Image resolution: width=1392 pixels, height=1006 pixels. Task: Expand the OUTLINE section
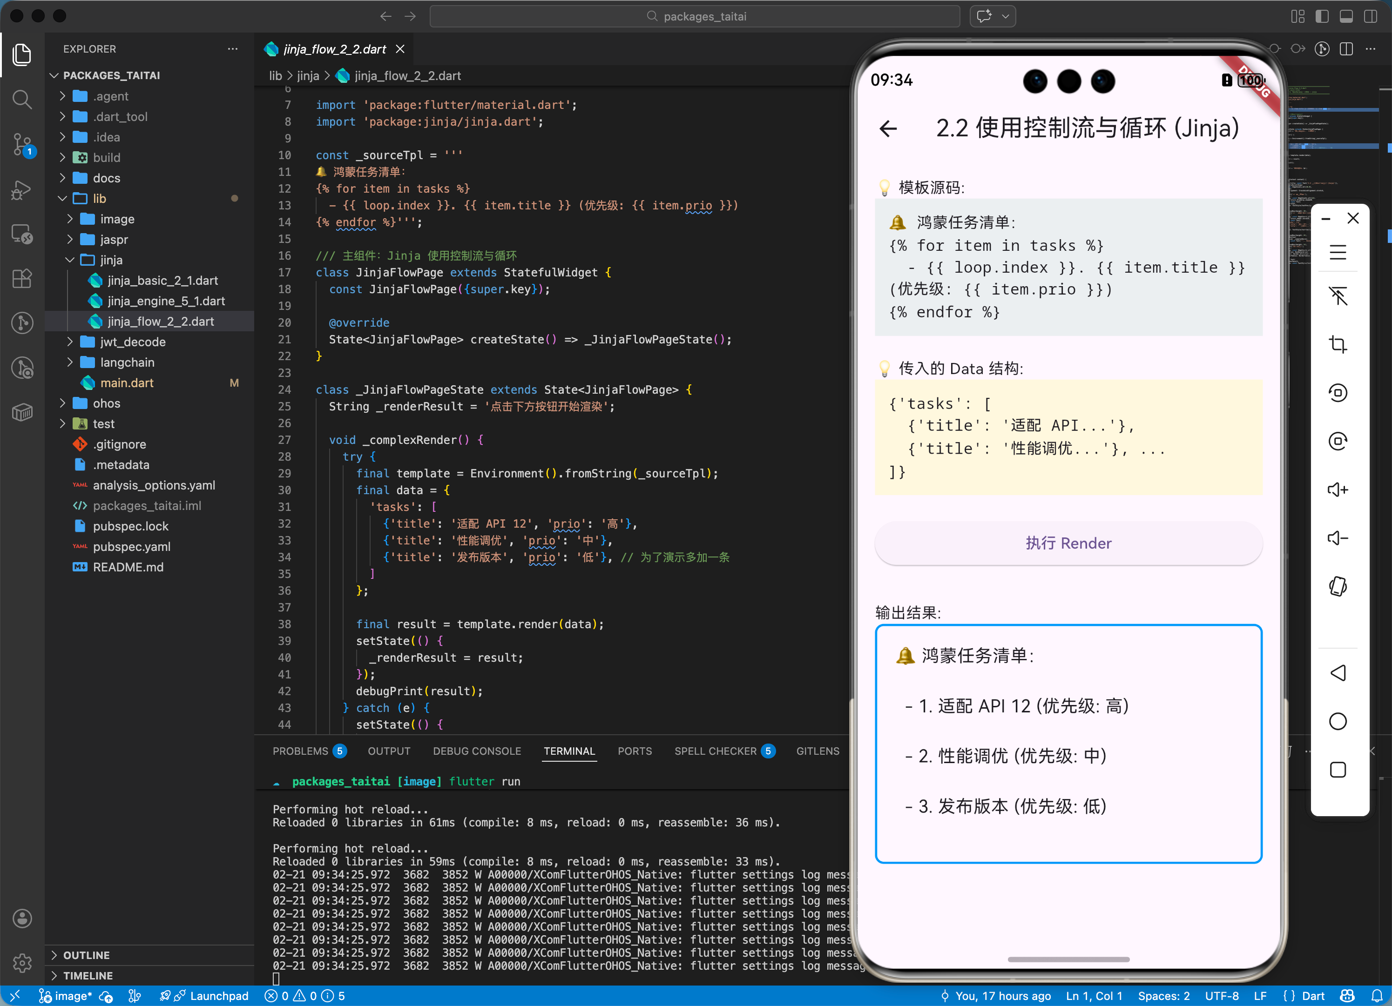coord(87,955)
